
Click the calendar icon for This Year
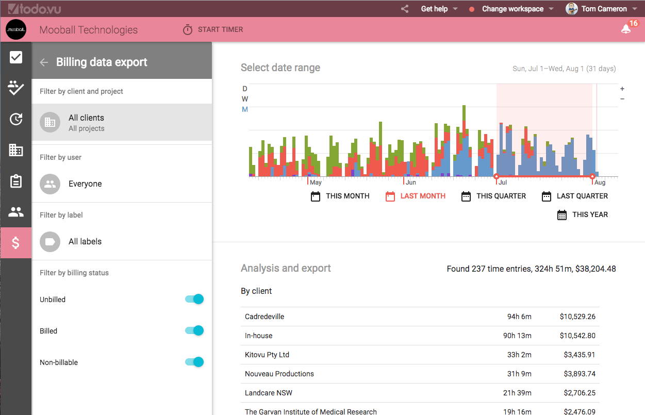click(562, 215)
